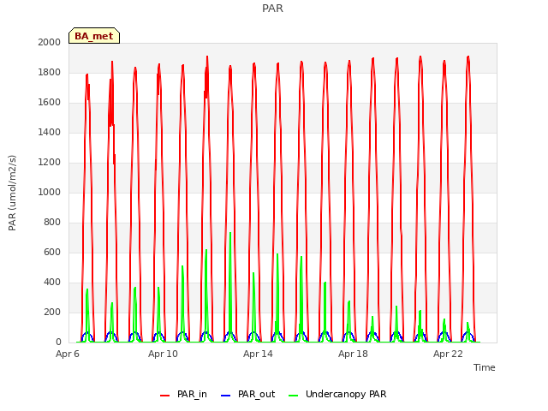This screenshot has width=548, height=411.
Task: Toggle the Undercanopy PAR legend entry
Action: point(337,394)
